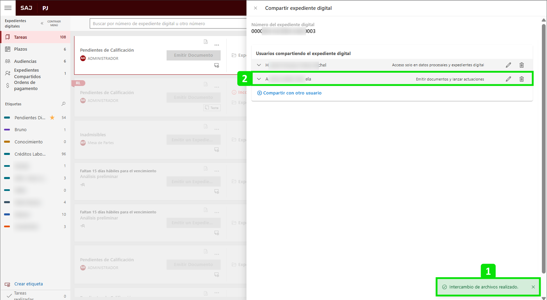547x300 pixels.
Task: Toggle favorite star on Pendientes Di tag
Action: 52,118
